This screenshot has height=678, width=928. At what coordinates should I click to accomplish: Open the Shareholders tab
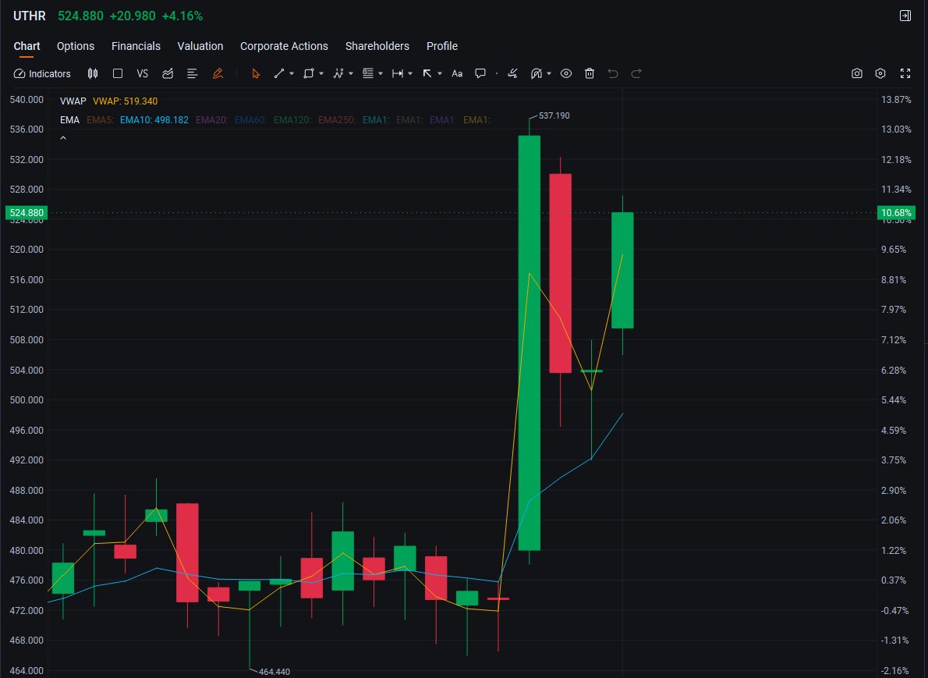point(377,46)
